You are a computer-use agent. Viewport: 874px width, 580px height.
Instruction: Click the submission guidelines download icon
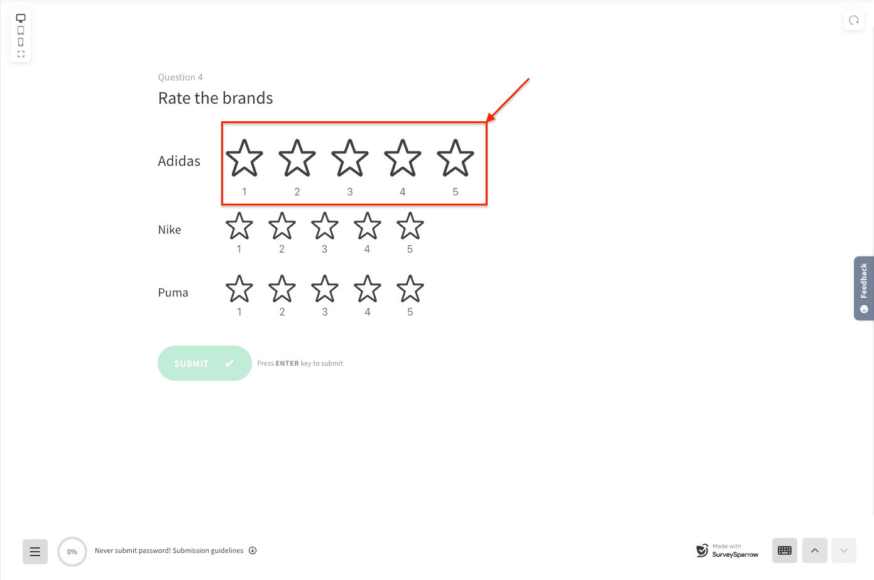pyautogui.click(x=253, y=550)
